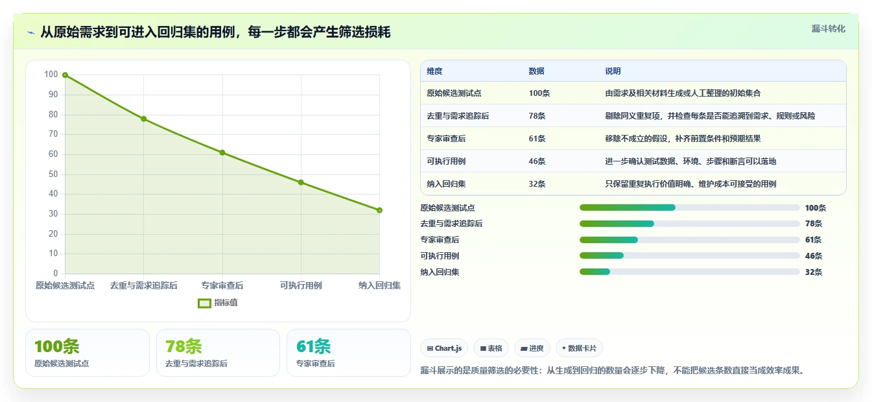This screenshot has height=402, width=872.
Task: Click the 纳入回归集 label beside the progress bar
Action: (x=440, y=272)
